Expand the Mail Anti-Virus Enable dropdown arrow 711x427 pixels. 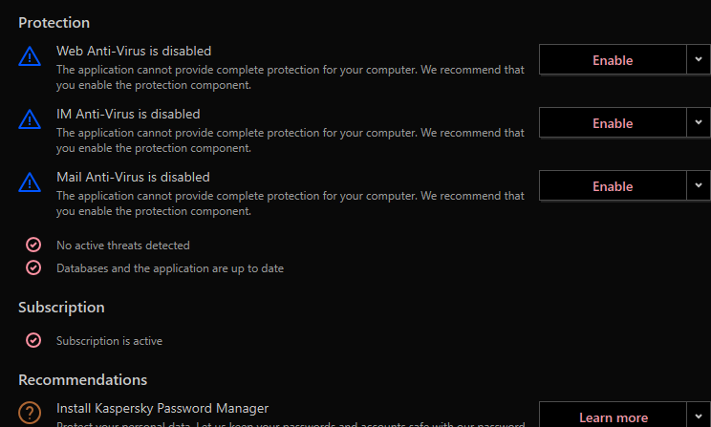point(698,186)
